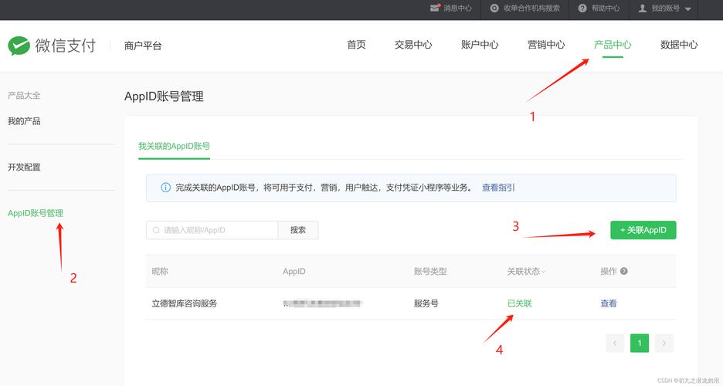
Task: Open 账户中心 navigation item
Action: point(480,45)
